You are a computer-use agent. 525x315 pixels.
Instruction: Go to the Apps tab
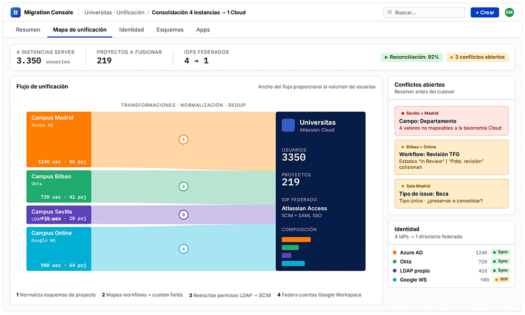203,30
